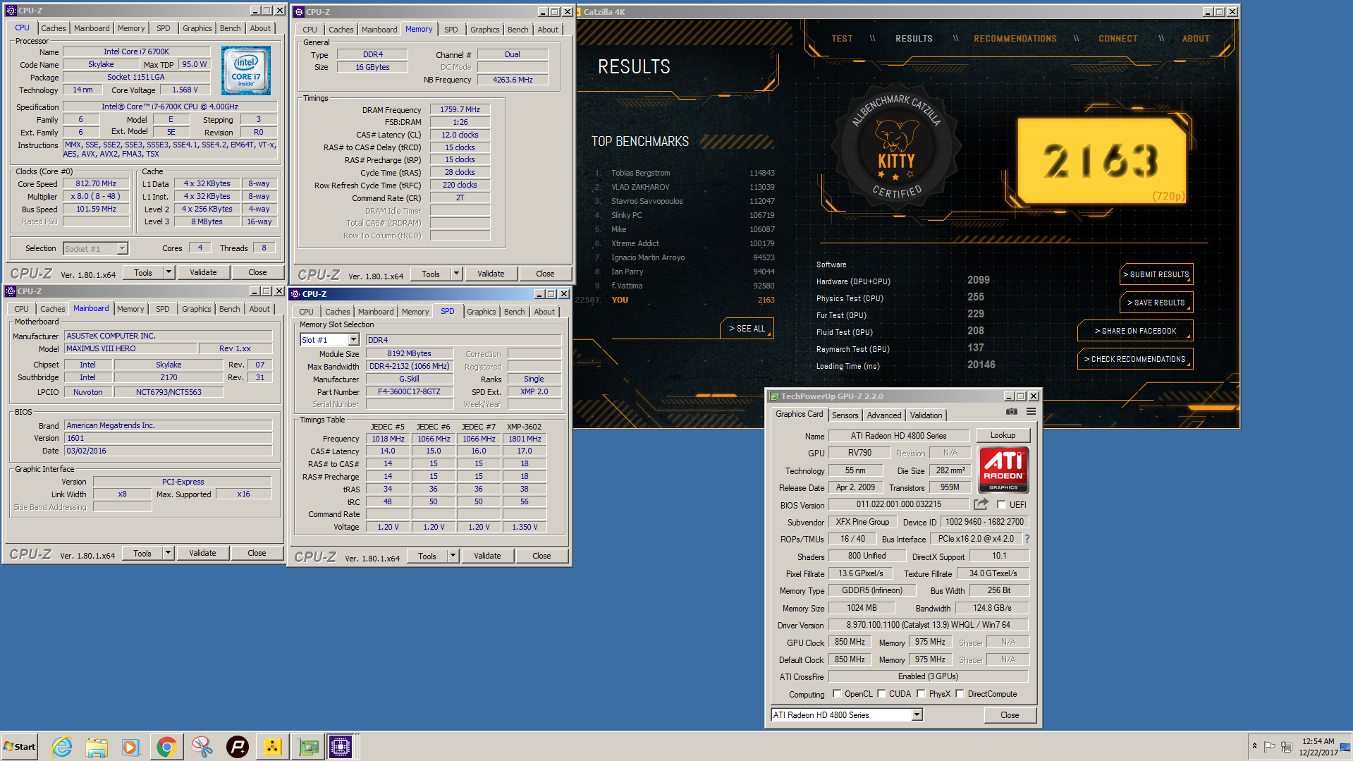Click the ATI Radeon graphics logo
This screenshot has width=1353, height=761.
click(1003, 470)
